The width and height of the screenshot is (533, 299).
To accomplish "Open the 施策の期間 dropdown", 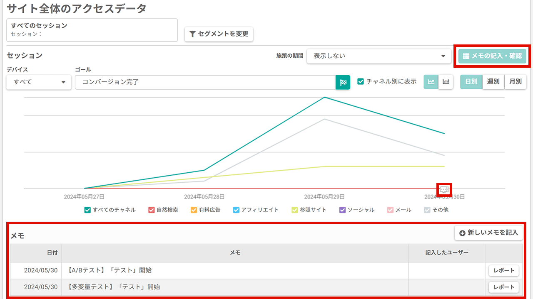I will (x=379, y=56).
